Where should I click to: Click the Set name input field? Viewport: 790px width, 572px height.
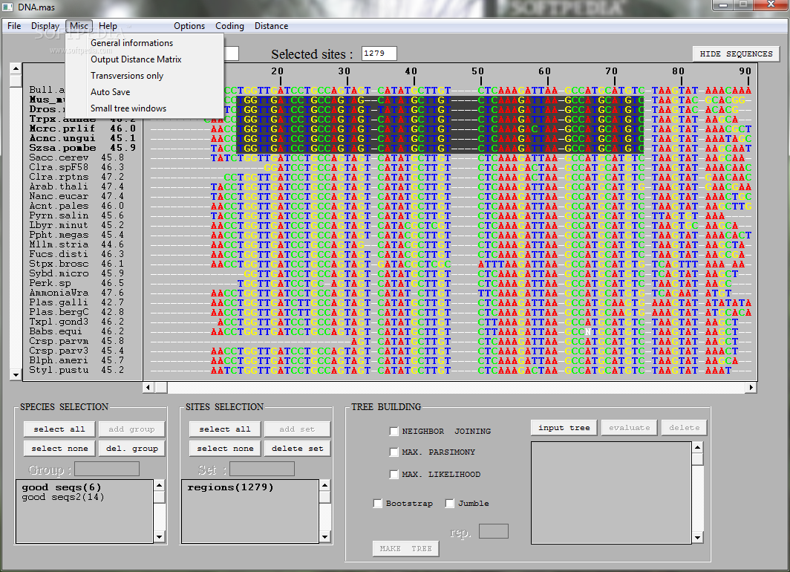[x=262, y=469]
